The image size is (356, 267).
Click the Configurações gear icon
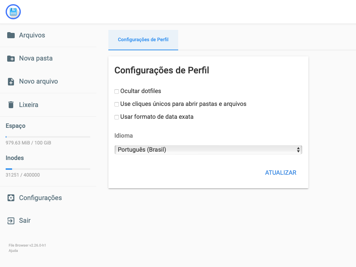coord(11,197)
